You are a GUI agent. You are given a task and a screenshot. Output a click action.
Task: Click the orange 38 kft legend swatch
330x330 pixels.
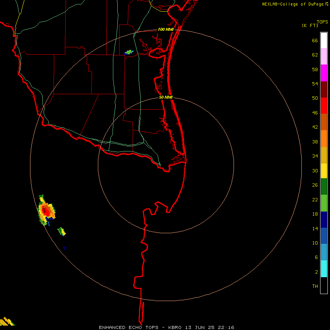tap(324, 139)
